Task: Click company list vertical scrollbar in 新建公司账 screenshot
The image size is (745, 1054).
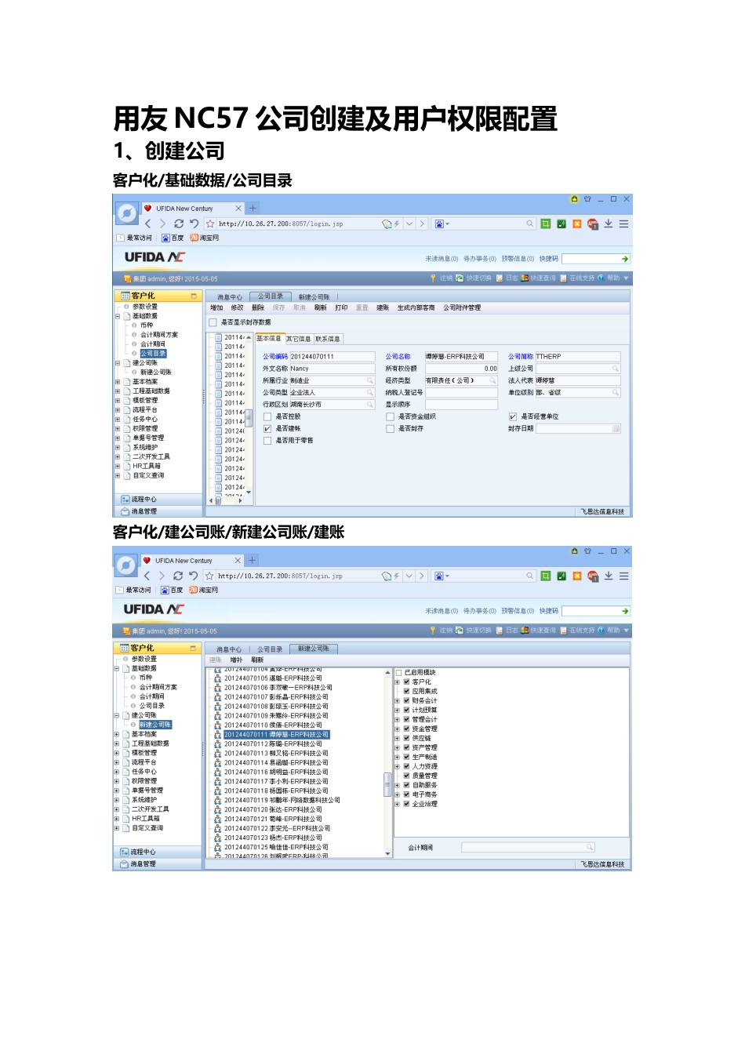Action: click(x=387, y=783)
